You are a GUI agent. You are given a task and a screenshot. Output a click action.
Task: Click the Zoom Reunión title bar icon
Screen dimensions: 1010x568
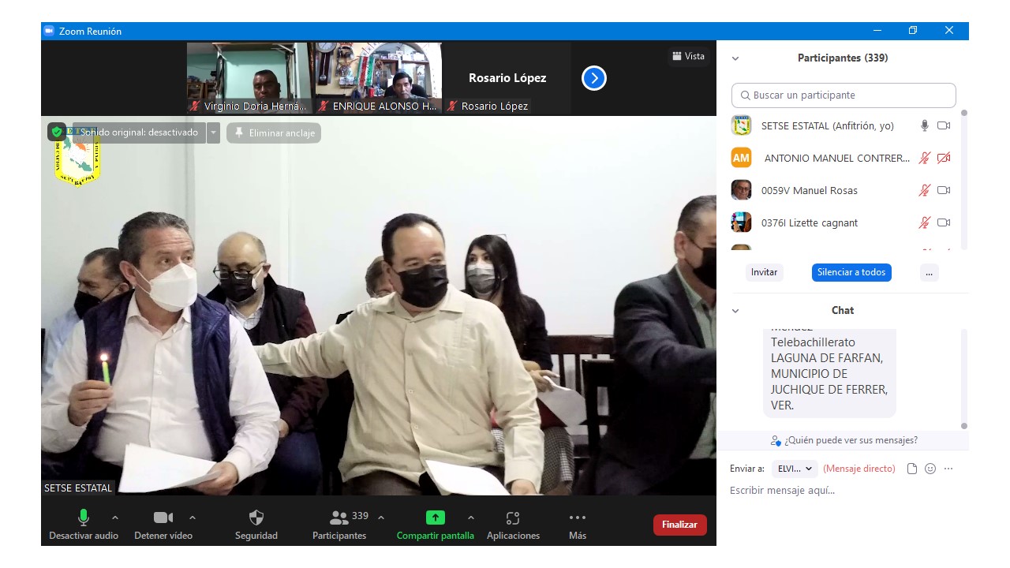coord(49,31)
